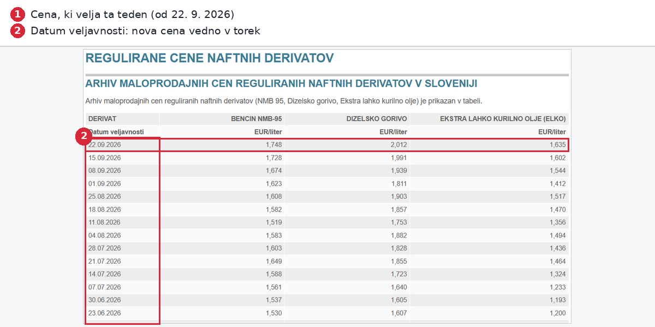This screenshot has width=655, height=327.
Task: Click diesel value '1,811'
Action: [x=399, y=184]
